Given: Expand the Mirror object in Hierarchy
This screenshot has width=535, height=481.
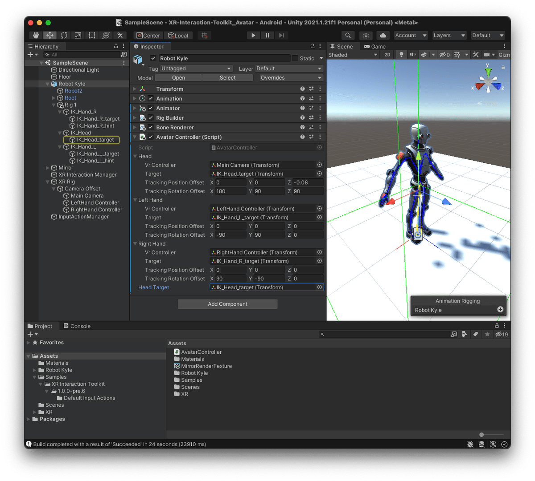Looking at the screenshot, I should tap(48, 168).
